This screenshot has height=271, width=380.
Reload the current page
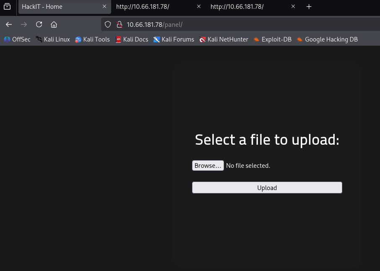[x=39, y=24]
